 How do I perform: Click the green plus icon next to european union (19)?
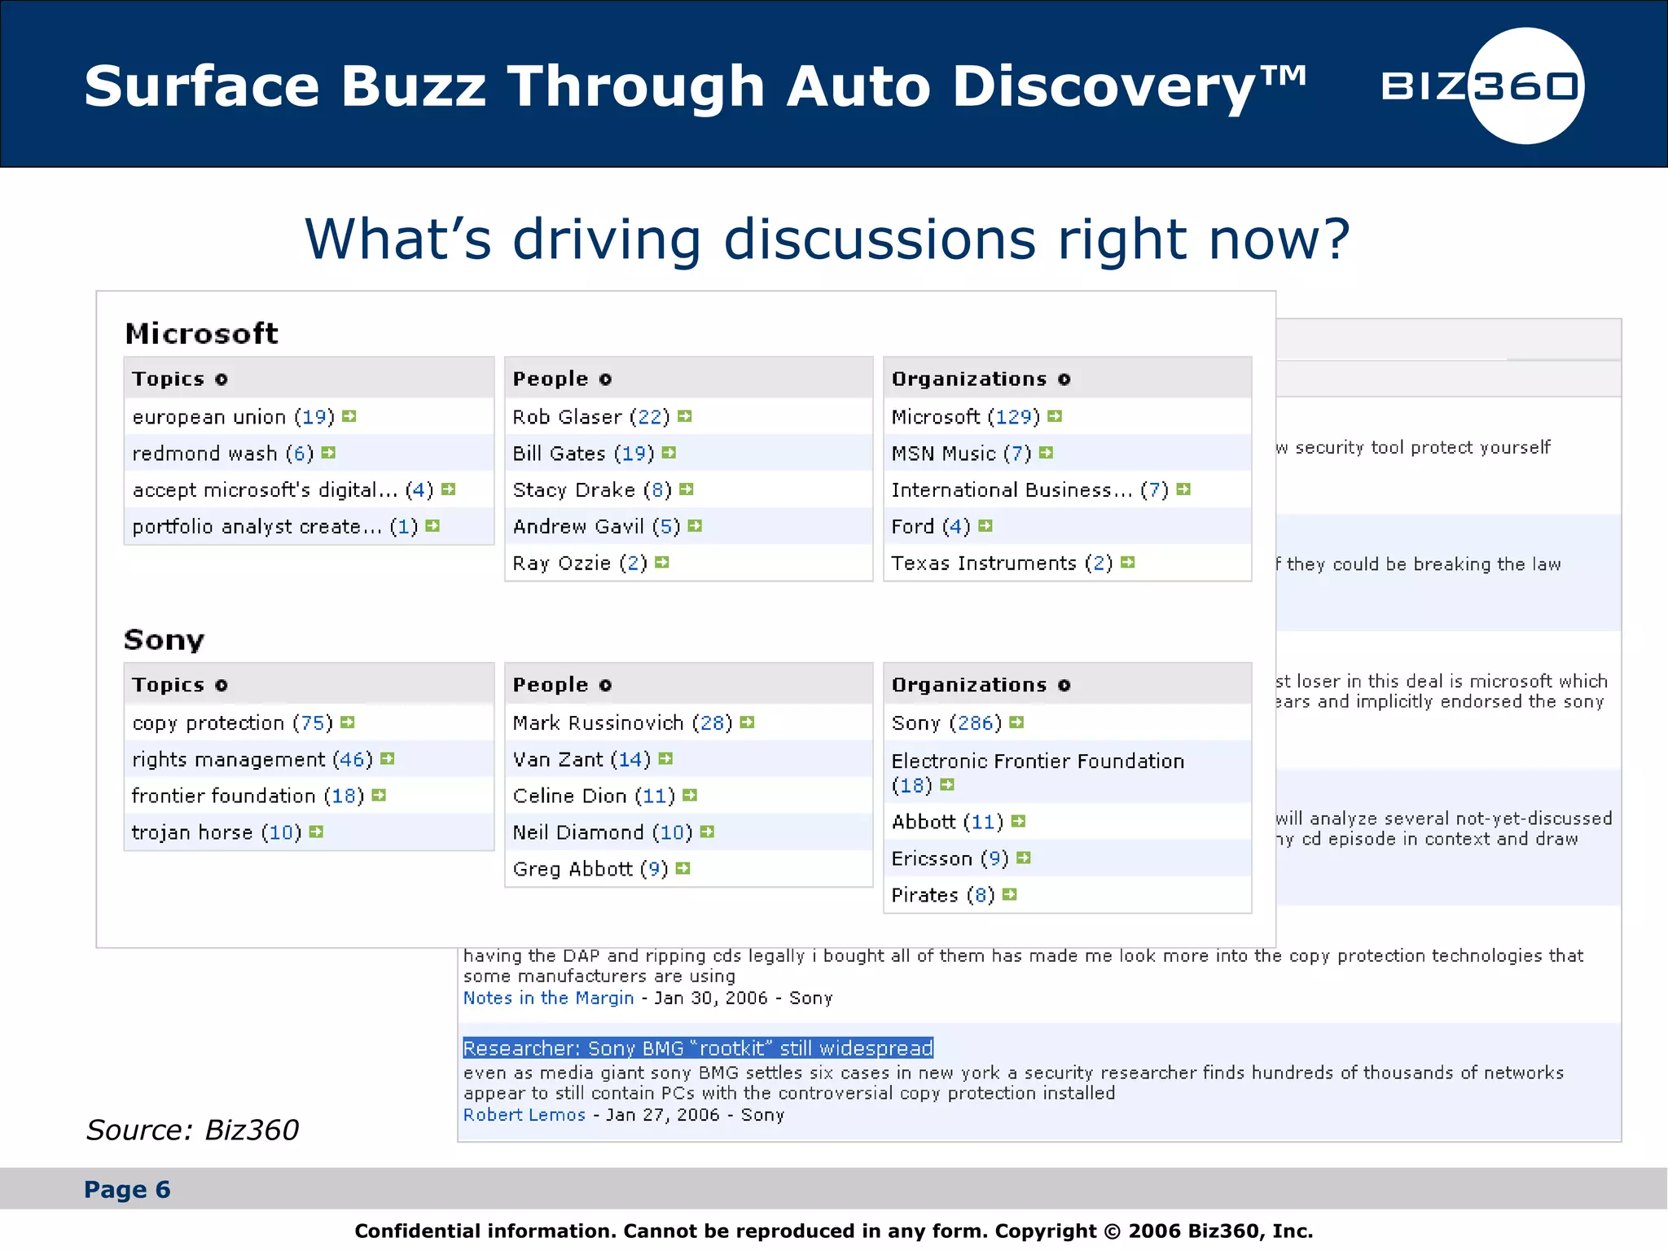click(x=349, y=416)
